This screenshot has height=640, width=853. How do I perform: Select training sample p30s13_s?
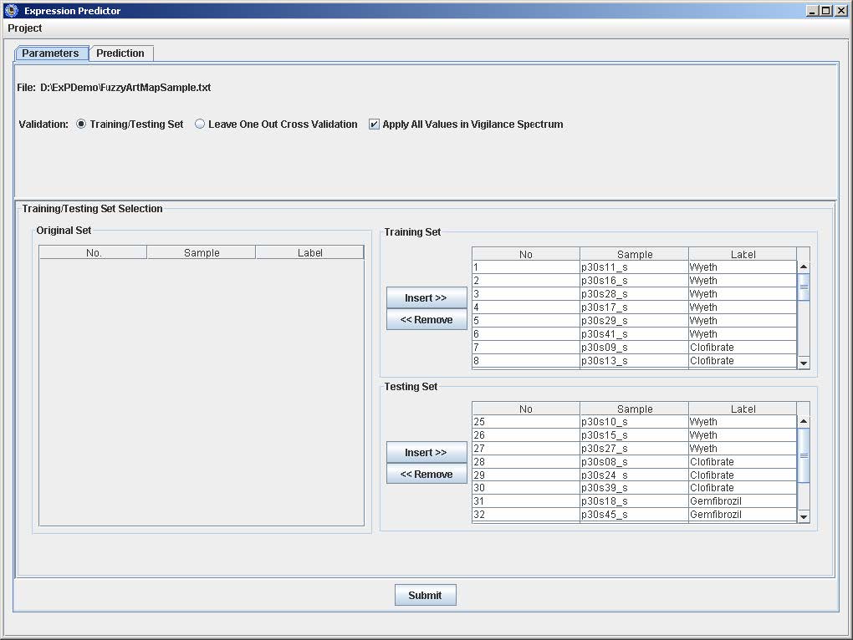pos(634,361)
